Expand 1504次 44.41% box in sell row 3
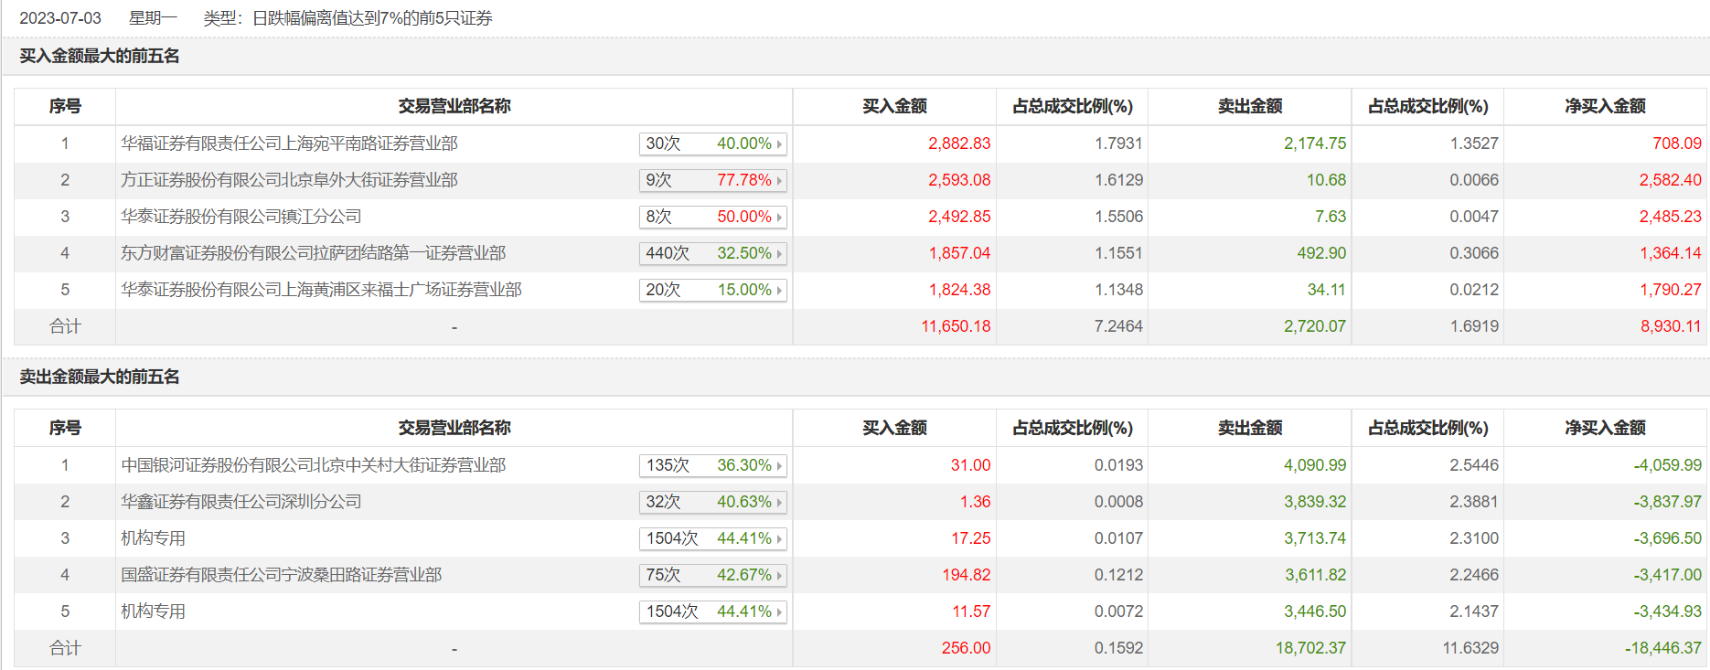This screenshot has height=670, width=1710. click(x=713, y=538)
